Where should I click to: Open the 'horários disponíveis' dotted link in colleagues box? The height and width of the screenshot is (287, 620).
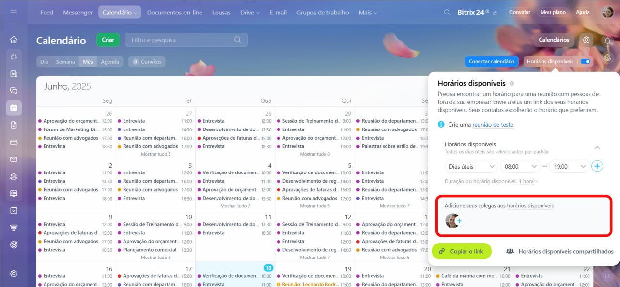(530, 206)
